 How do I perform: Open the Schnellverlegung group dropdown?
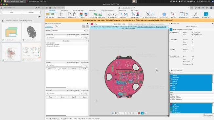(150, 17)
